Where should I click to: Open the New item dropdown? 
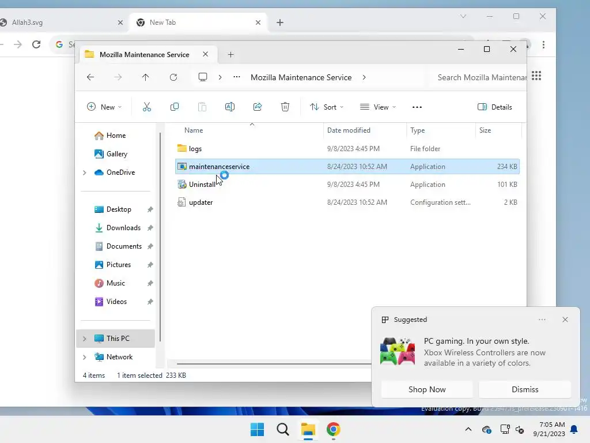104,107
